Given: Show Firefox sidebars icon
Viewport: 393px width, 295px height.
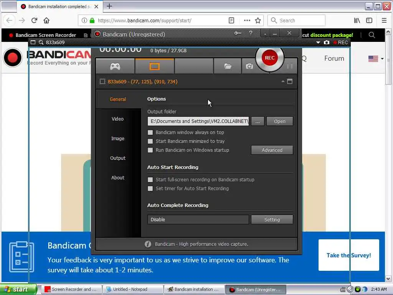Looking at the screenshot, I should pos(369,20).
